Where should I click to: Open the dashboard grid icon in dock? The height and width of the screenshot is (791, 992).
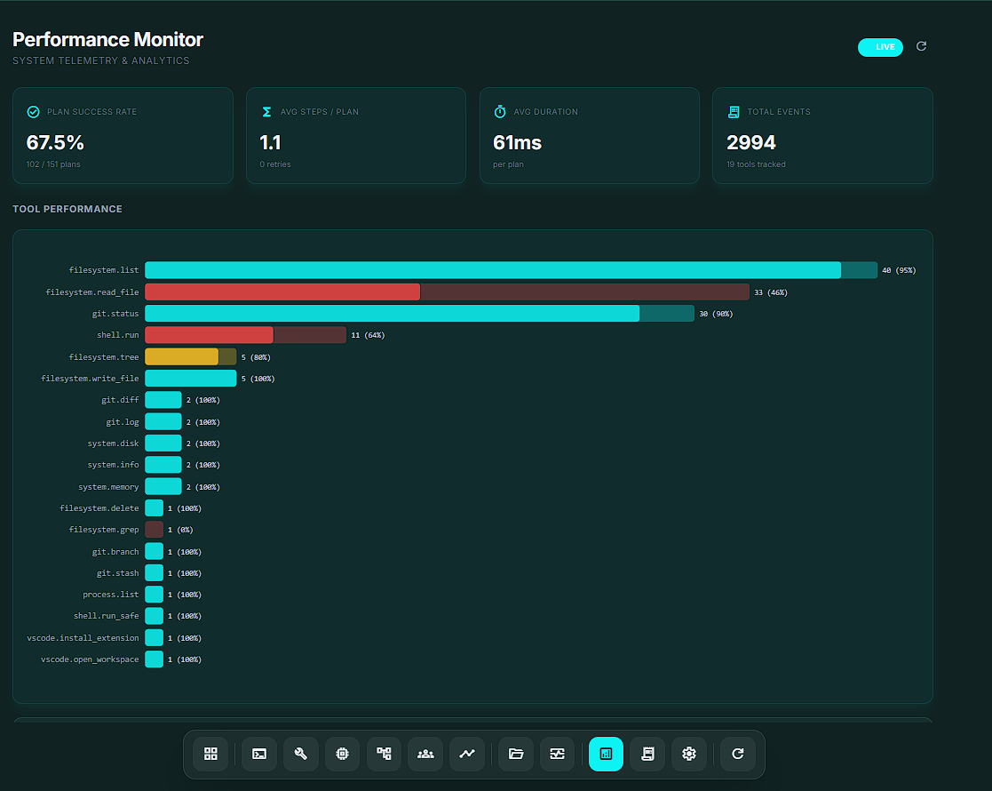tap(210, 754)
